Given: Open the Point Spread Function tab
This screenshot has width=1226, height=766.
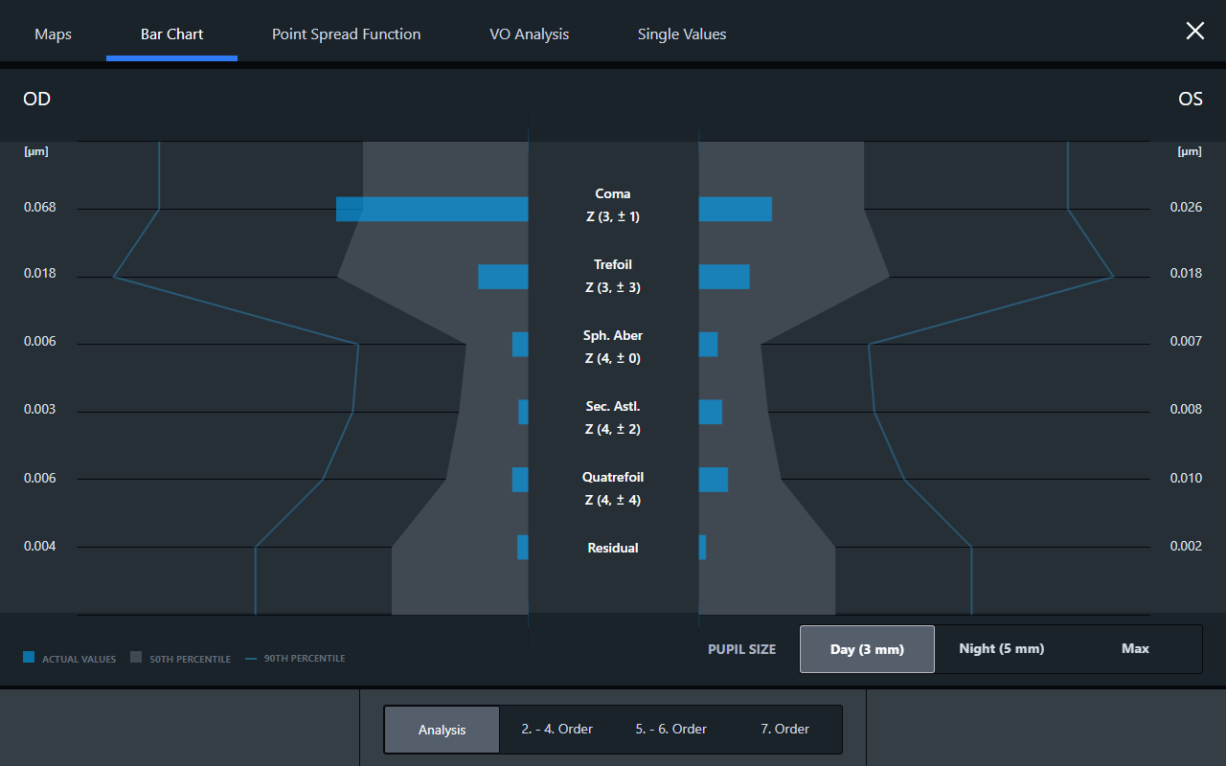Looking at the screenshot, I should pos(346,34).
